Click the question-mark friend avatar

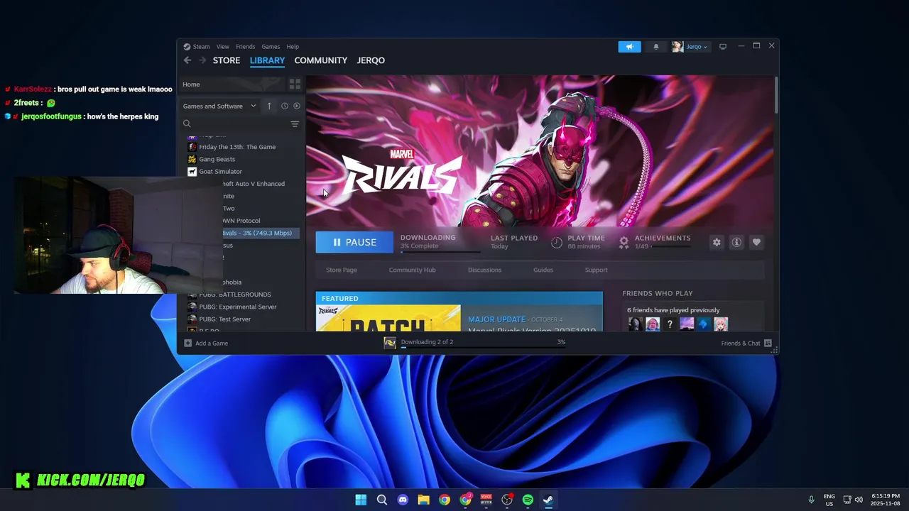[670, 324]
